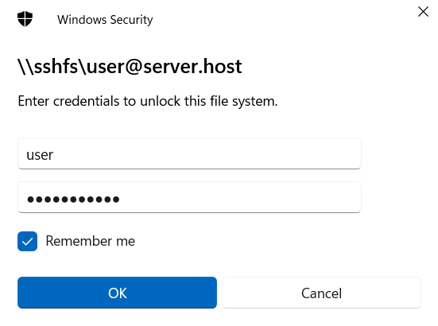This screenshot has width=438, height=326.
Task: Click the server.host part of the heading
Action: [x=192, y=67]
